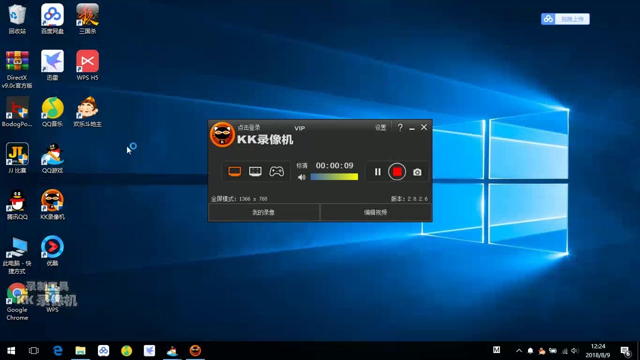Image resolution: width=640 pixels, height=360 pixels.
Task: Open system volume tray icon
Action: [x=575, y=351]
